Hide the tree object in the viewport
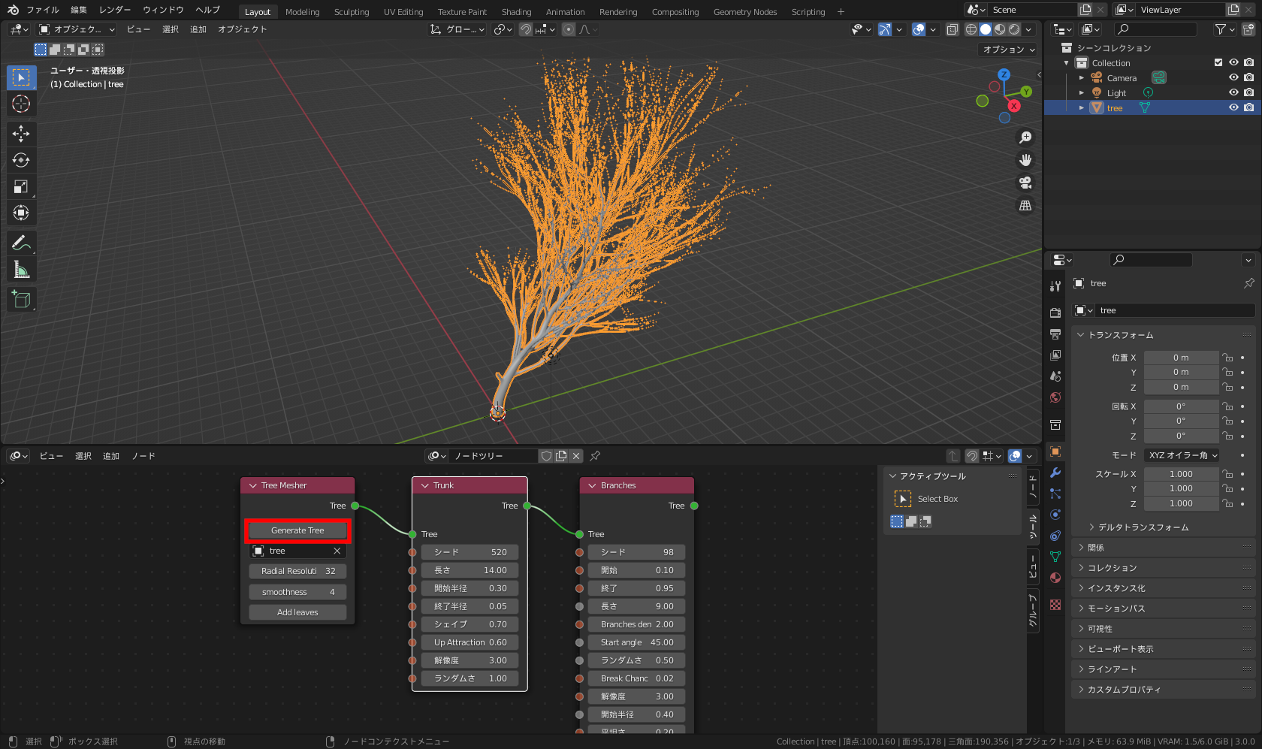1262x749 pixels. pos(1233,107)
